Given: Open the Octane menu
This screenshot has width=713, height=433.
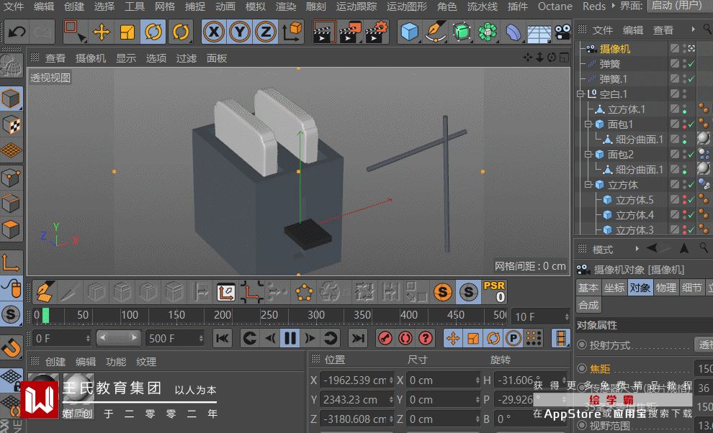Looking at the screenshot, I should point(555,6).
